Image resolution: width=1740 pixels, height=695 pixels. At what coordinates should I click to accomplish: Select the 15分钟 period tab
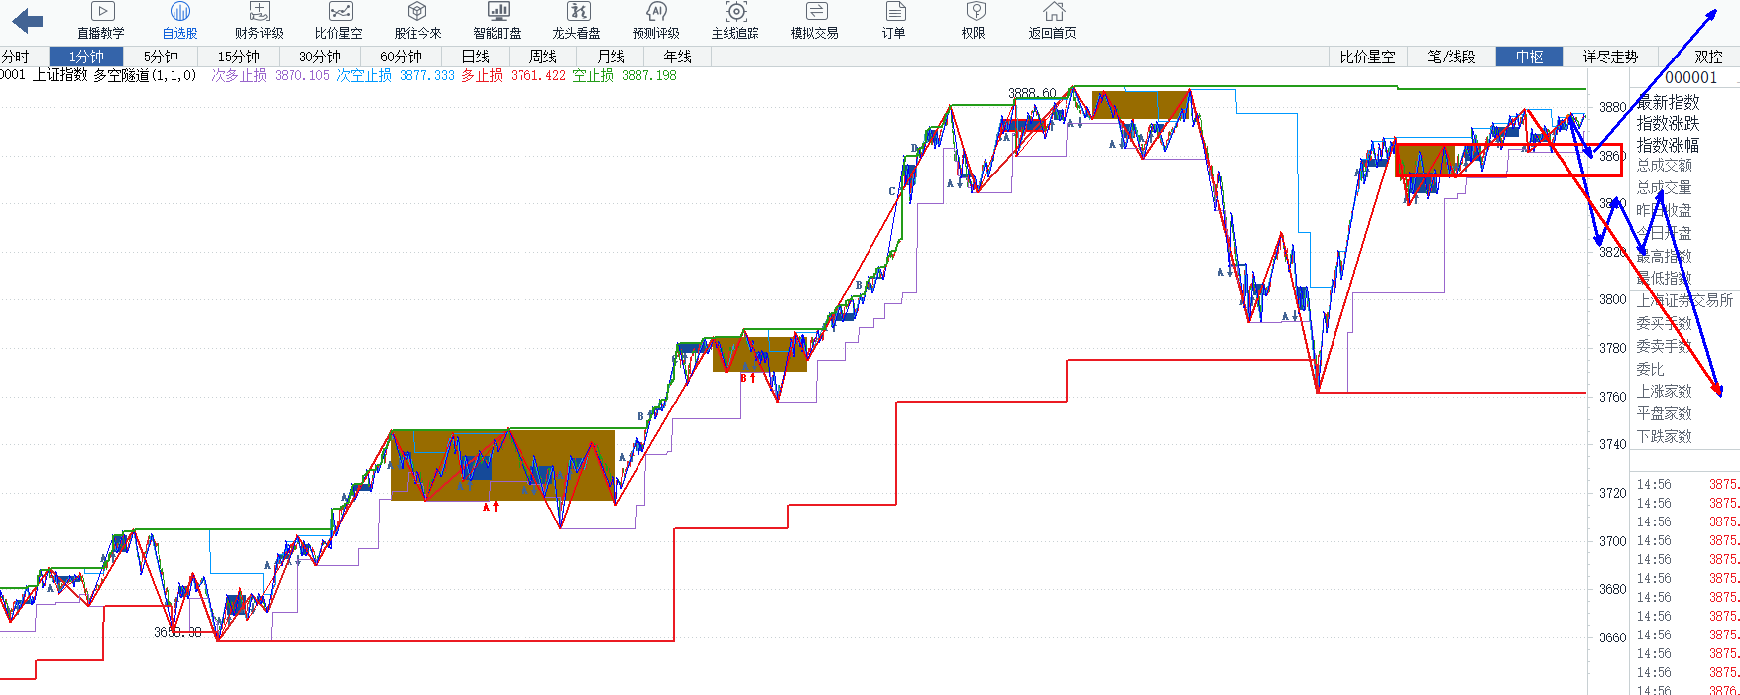(239, 57)
